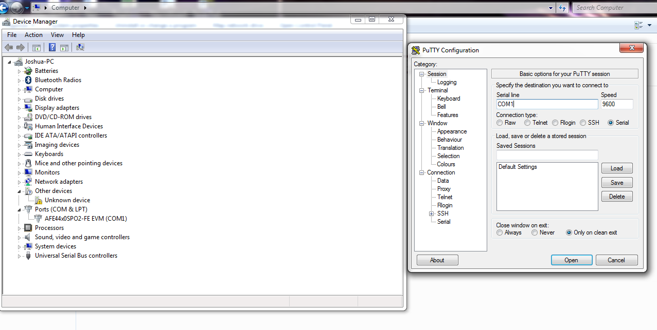Viewport: 657px width, 330px height.
Task: Expand the SSH category in PuTTY tree
Action: (x=431, y=213)
